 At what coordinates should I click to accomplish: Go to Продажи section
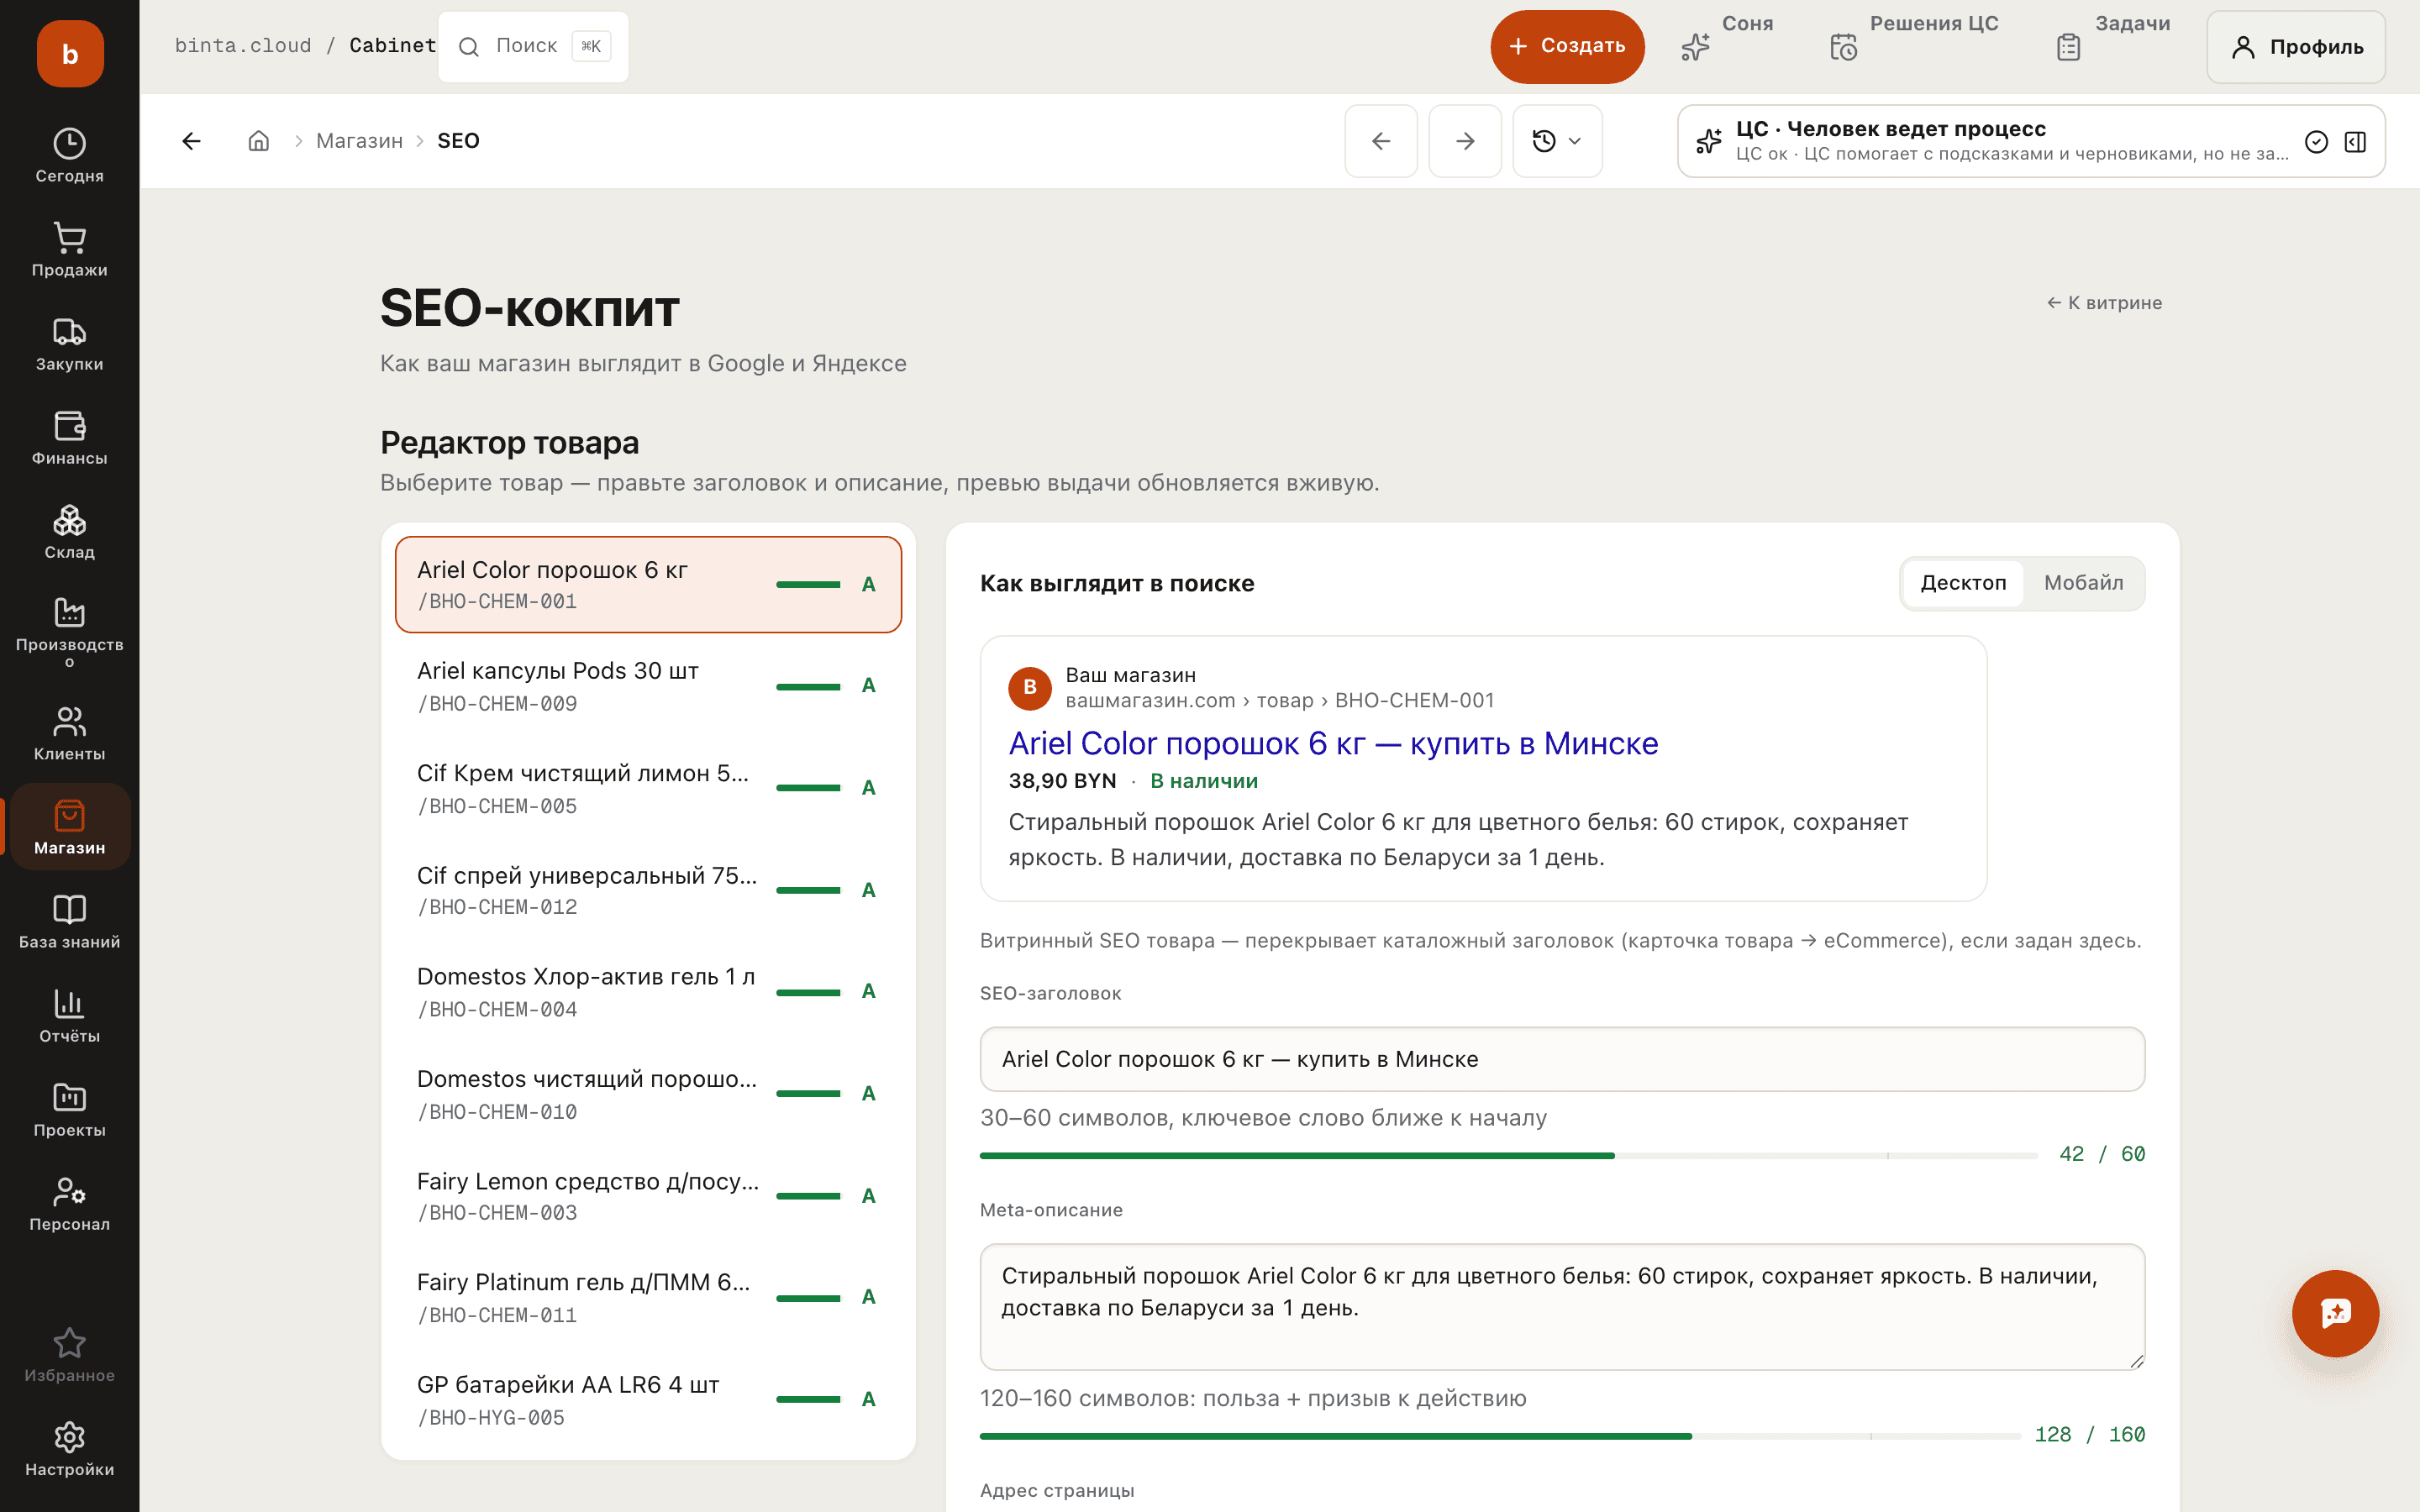pos(69,250)
